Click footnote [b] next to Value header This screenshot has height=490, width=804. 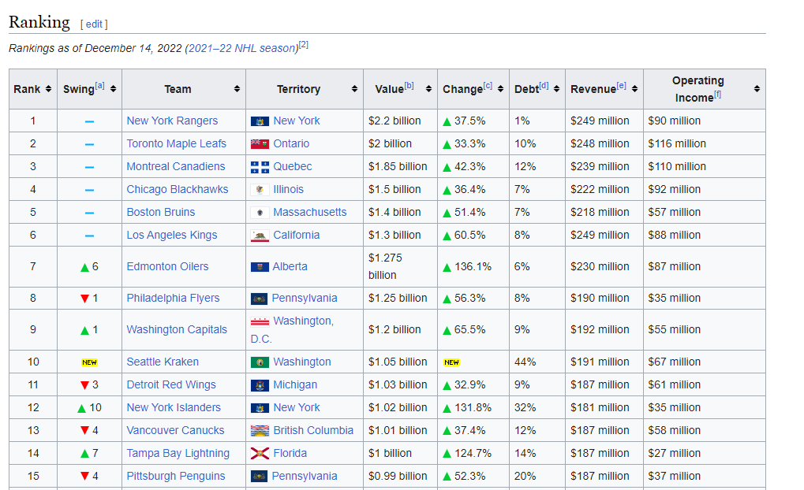409,85
